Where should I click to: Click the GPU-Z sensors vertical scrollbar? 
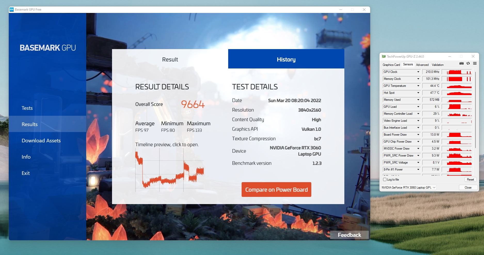(475, 110)
